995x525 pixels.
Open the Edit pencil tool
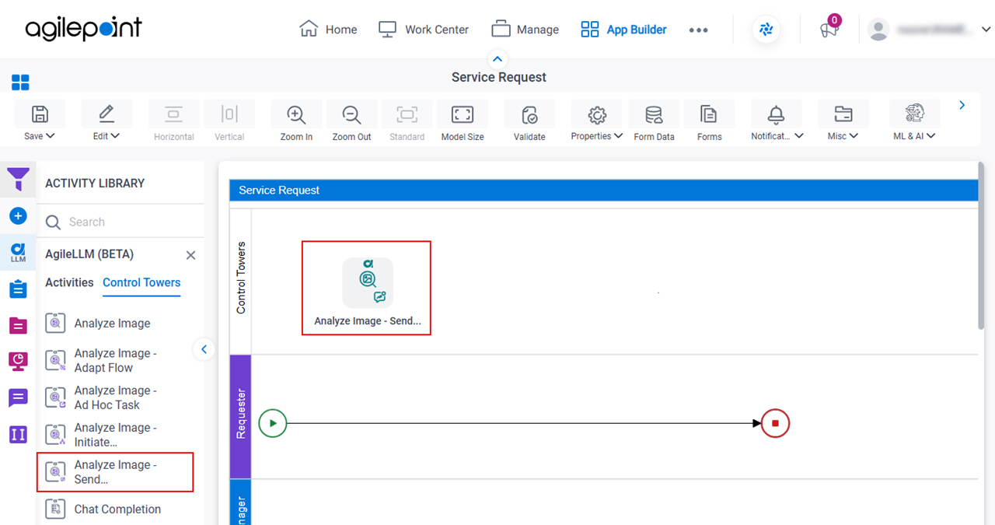point(106,114)
